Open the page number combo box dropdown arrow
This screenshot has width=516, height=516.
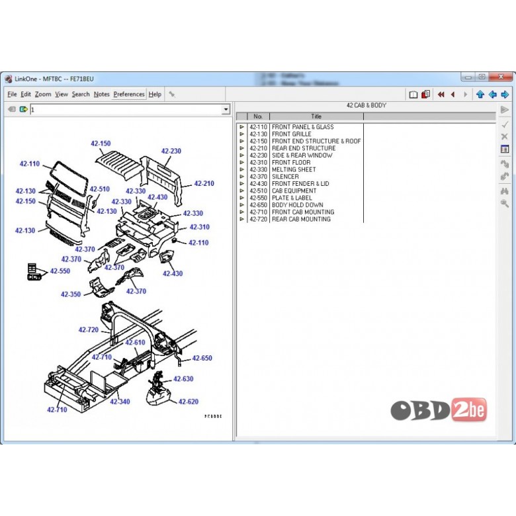click(x=226, y=109)
